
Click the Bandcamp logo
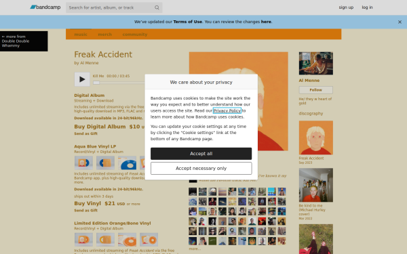[x=45, y=7]
